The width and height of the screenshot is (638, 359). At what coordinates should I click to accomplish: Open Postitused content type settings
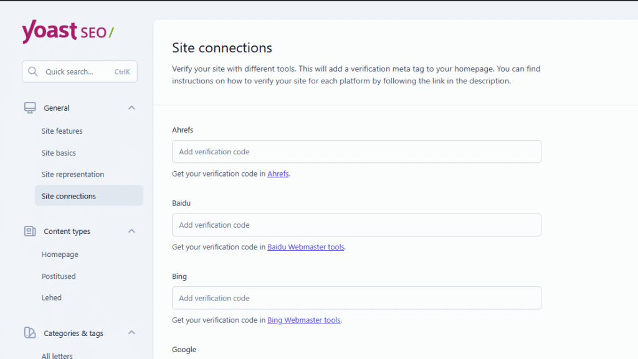[x=59, y=276]
